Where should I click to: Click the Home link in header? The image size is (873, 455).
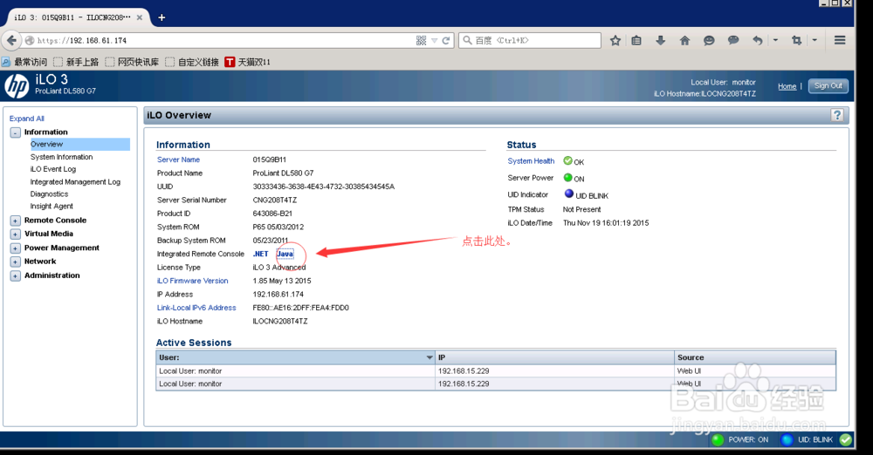coord(787,86)
